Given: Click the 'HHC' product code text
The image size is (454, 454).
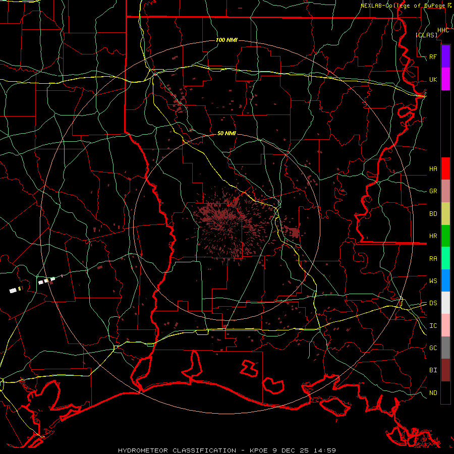Looking at the screenshot, I should point(443,30).
